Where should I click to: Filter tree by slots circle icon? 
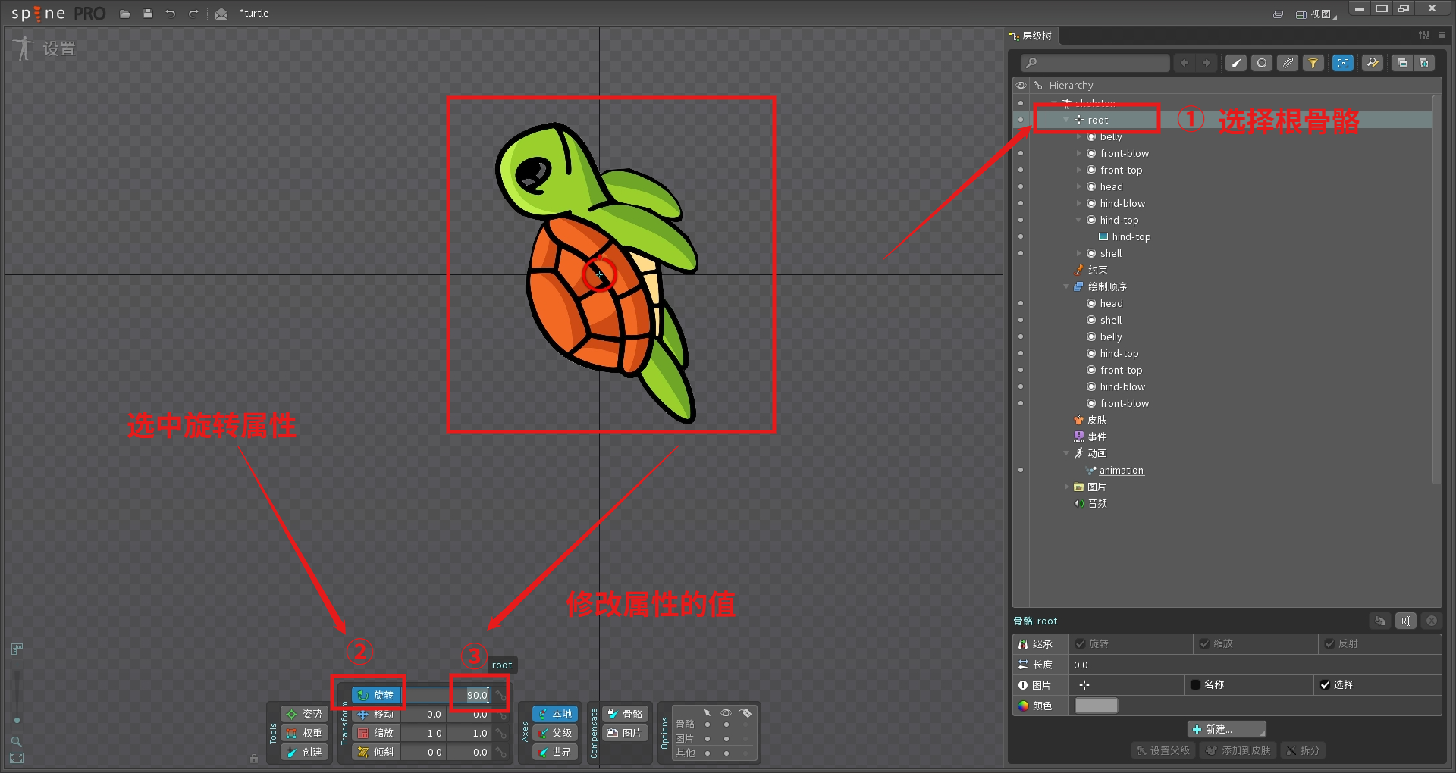1262,63
